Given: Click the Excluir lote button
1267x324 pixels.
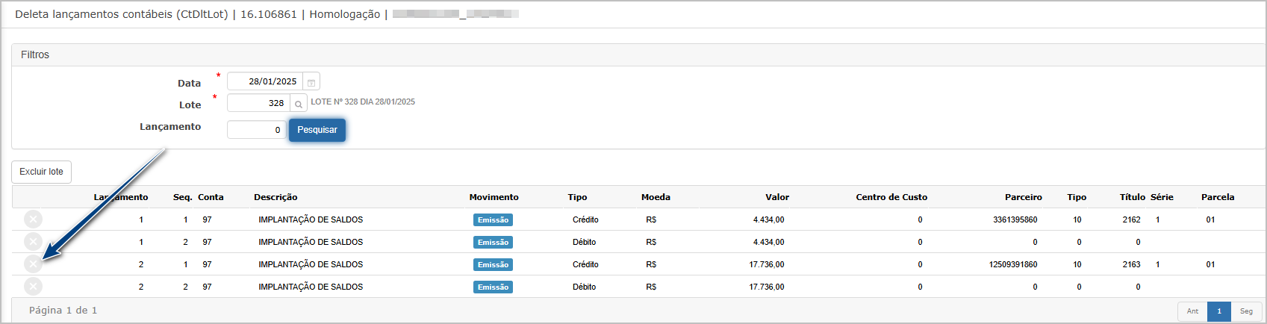Looking at the screenshot, I should click(41, 172).
